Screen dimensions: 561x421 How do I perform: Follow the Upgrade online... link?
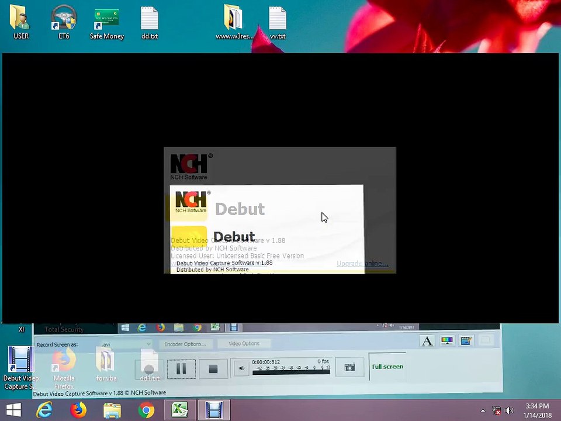click(362, 264)
